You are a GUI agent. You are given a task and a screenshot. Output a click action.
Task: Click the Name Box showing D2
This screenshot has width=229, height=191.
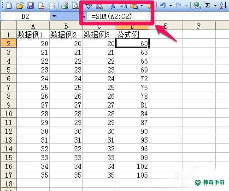[25, 16]
